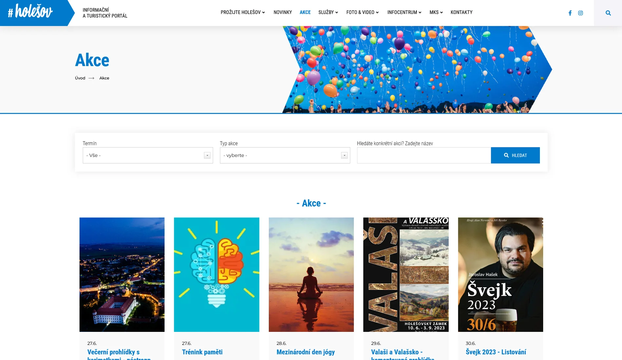This screenshot has width=622, height=360.
Task: Open the Infocentrum menu
Action: [404, 12]
